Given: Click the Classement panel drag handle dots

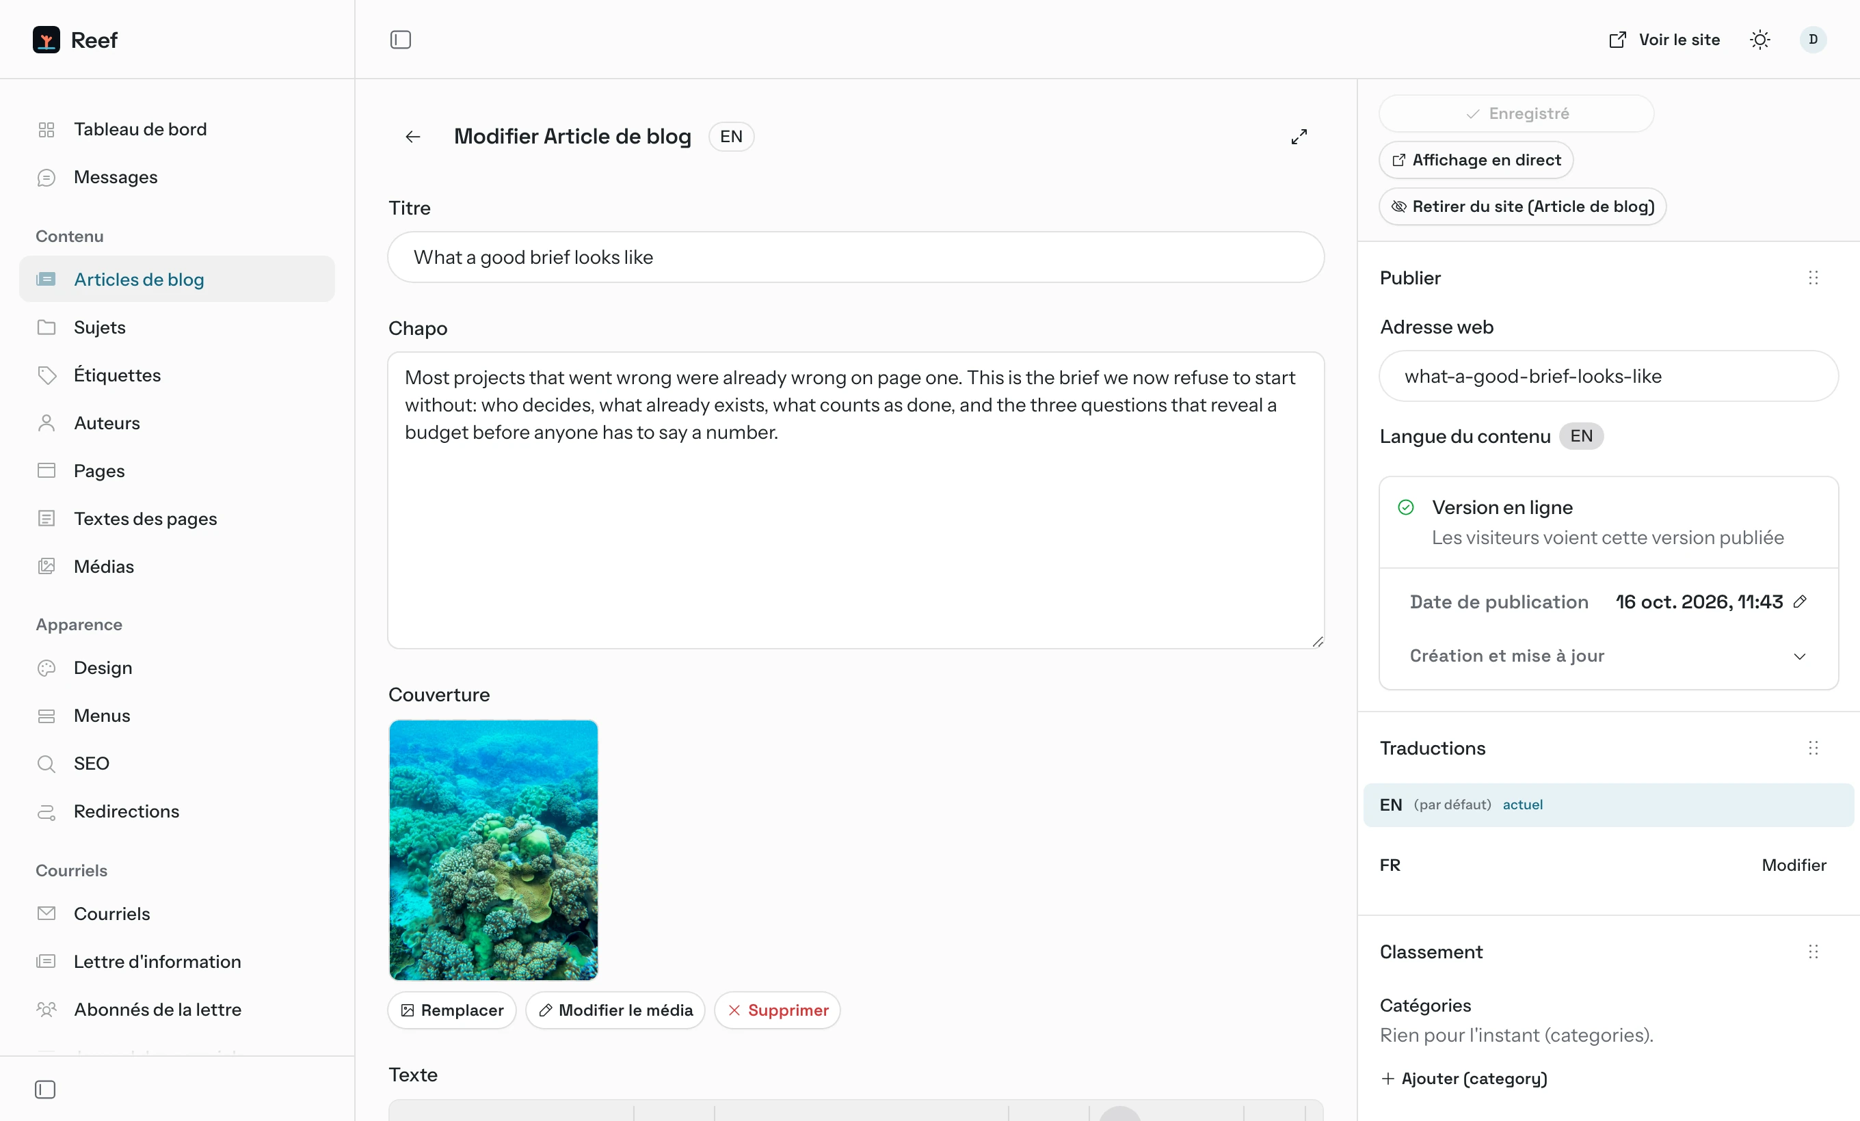Looking at the screenshot, I should 1812,951.
